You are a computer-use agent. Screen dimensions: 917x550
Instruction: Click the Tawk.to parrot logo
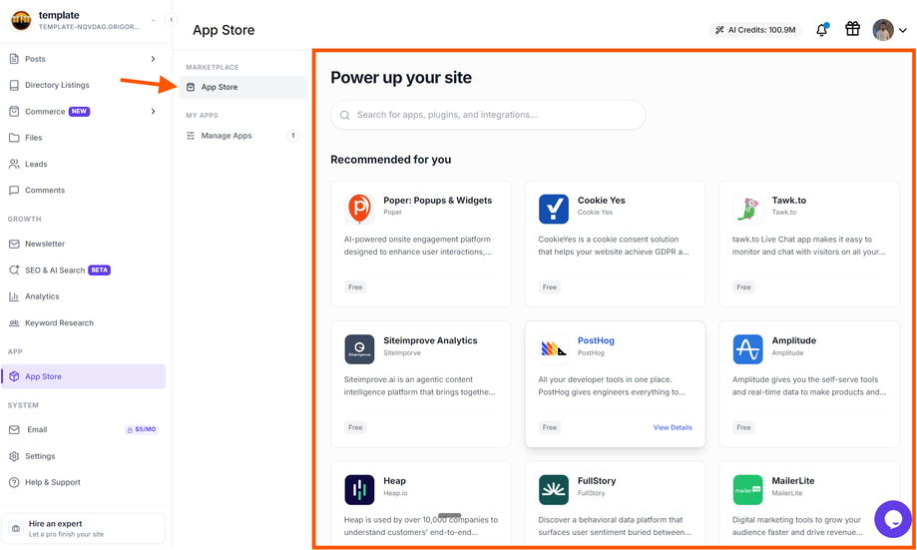(x=747, y=209)
